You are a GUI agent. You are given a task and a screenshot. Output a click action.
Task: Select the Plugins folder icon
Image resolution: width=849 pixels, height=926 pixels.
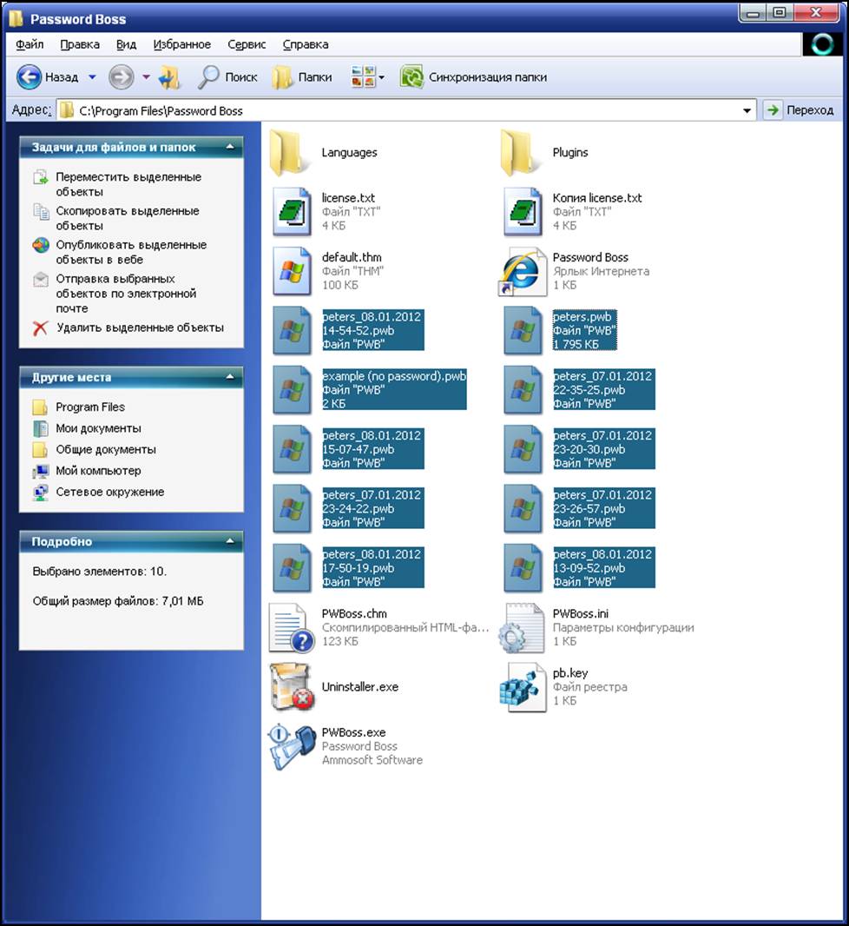click(x=522, y=153)
